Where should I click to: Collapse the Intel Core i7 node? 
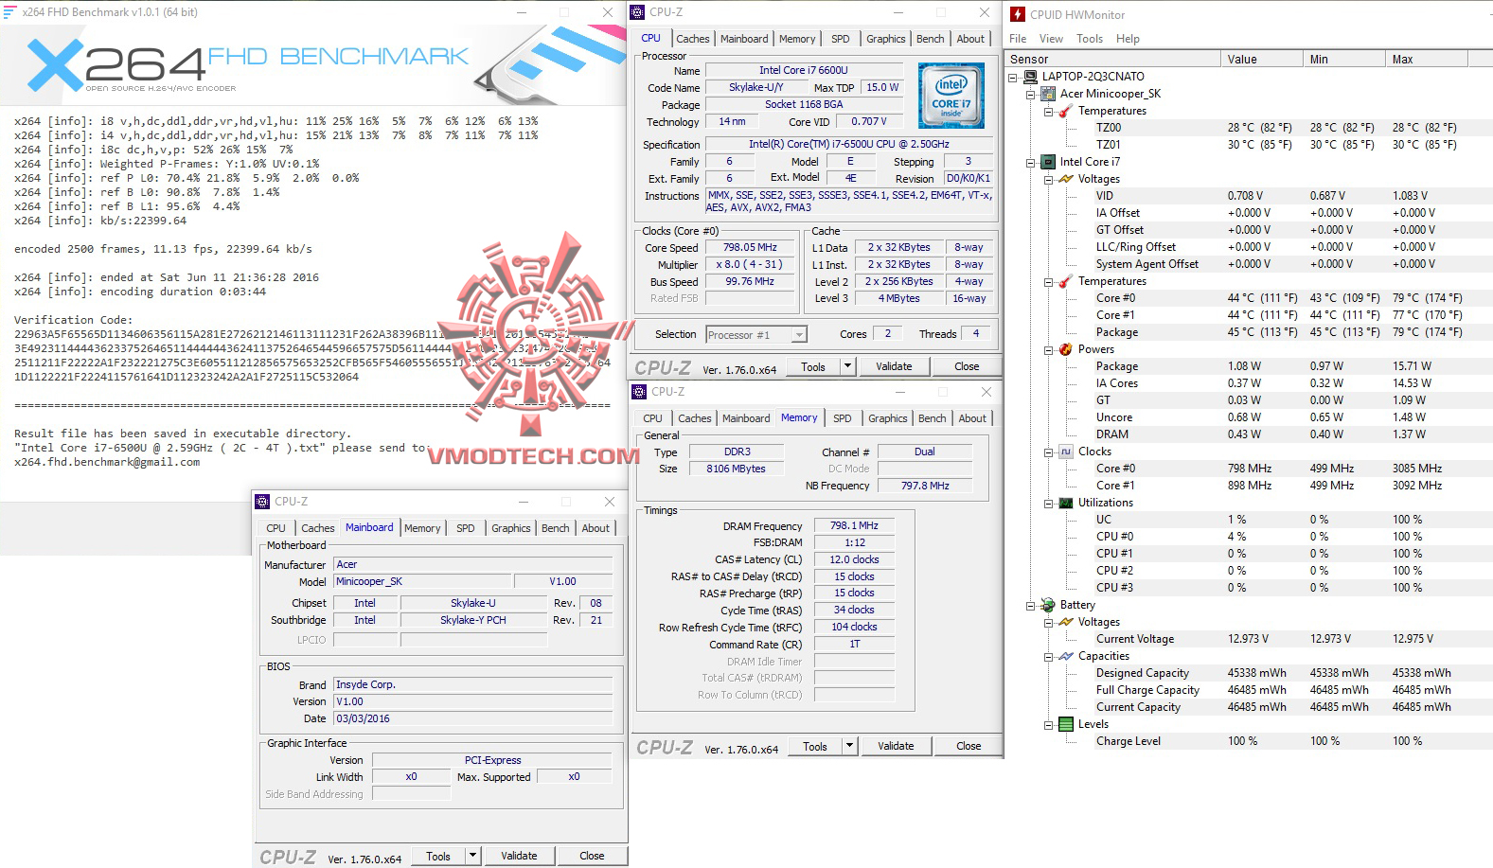point(1031,162)
